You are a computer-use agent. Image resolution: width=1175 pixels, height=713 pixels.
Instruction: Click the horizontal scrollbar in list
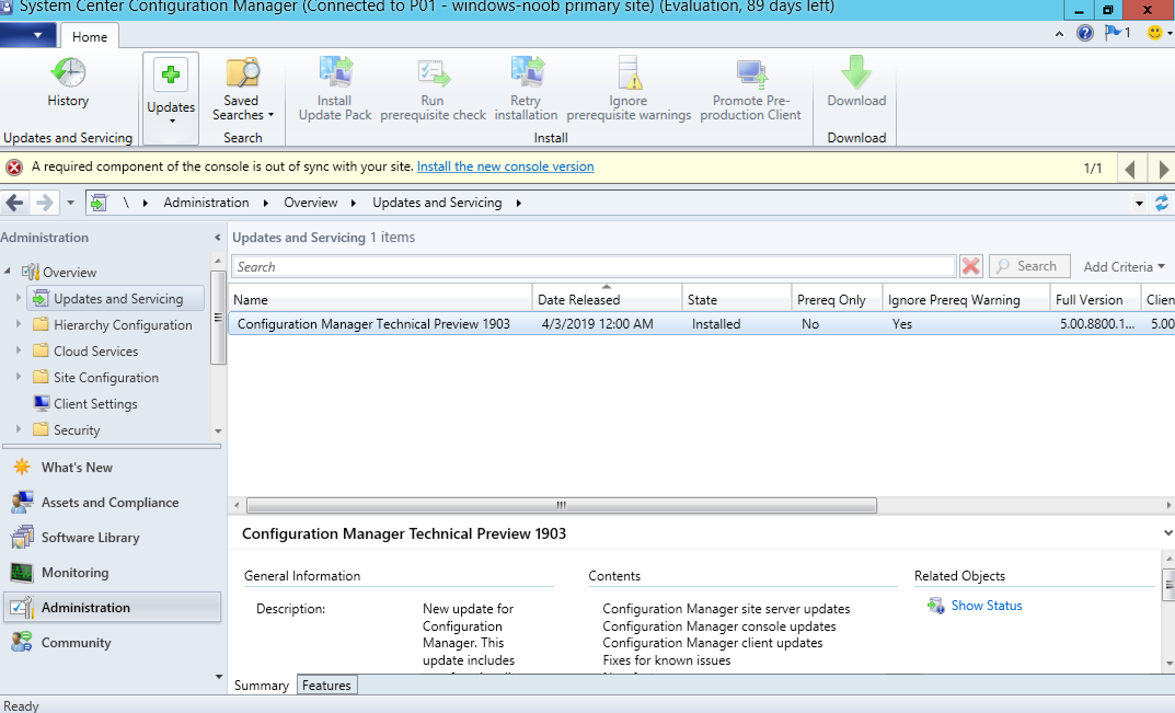(561, 505)
